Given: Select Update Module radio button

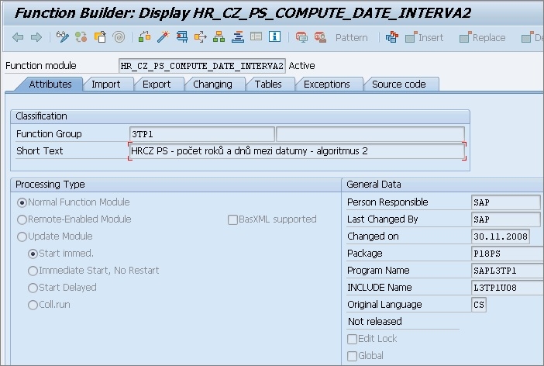Looking at the screenshot, I should click(x=22, y=237).
